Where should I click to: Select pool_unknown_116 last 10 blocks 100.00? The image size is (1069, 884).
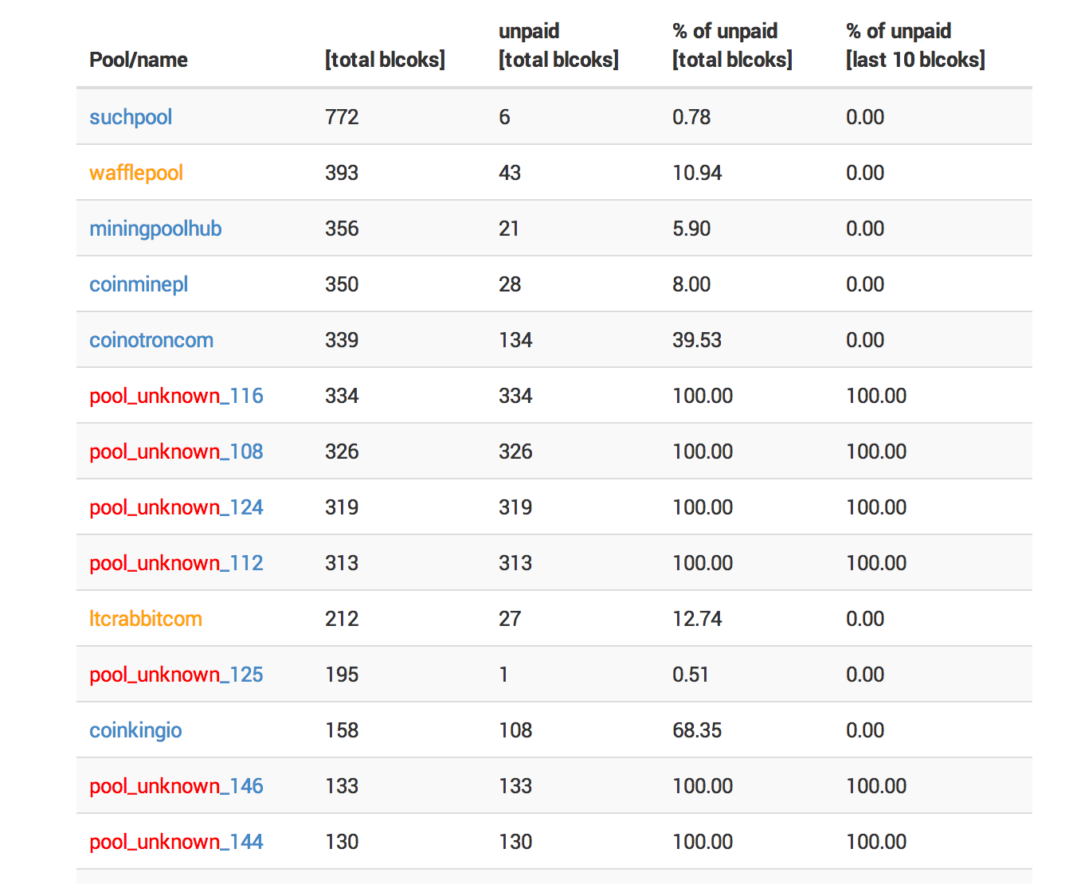[876, 396]
